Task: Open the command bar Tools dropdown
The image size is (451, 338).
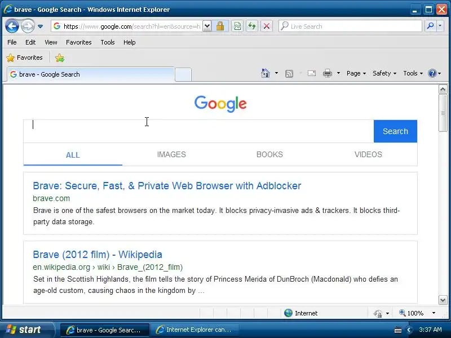Action: (413, 73)
